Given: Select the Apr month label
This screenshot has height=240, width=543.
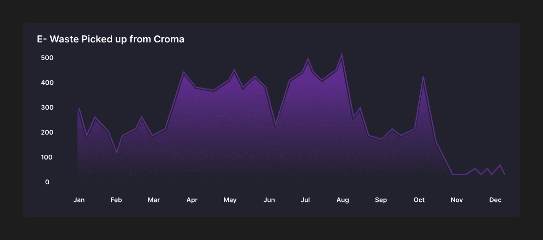Looking at the screenshot, I should pyautogui.click(x=192, y=200).
